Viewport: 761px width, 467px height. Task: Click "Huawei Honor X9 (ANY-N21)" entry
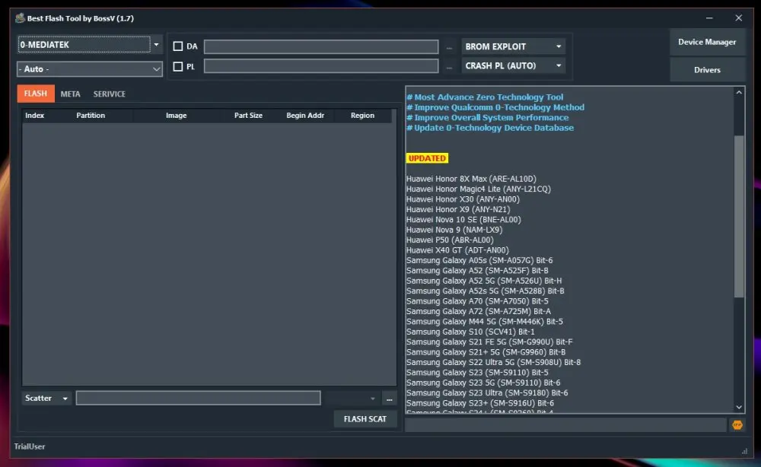(x=458, y=209)
